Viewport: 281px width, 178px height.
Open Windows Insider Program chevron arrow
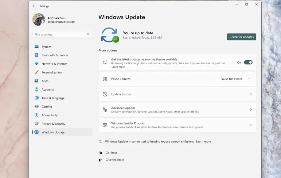pyautogui.click(x=251, y=125)
